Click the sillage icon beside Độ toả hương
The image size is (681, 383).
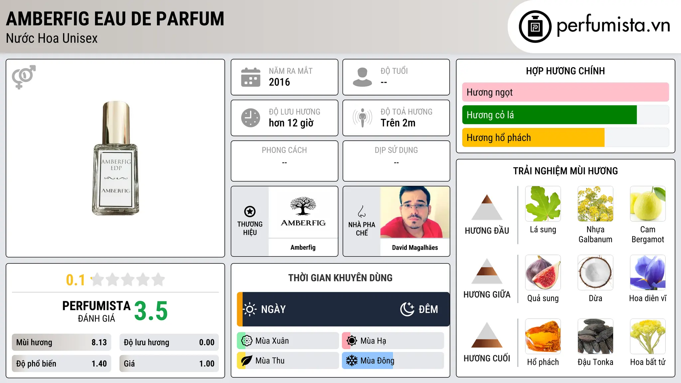point(362,118)
